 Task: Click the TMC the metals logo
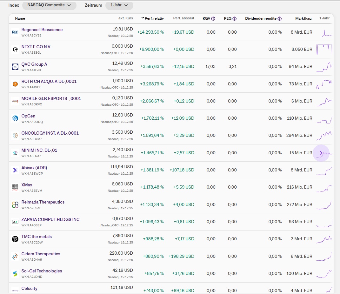[x=15, y=239]
